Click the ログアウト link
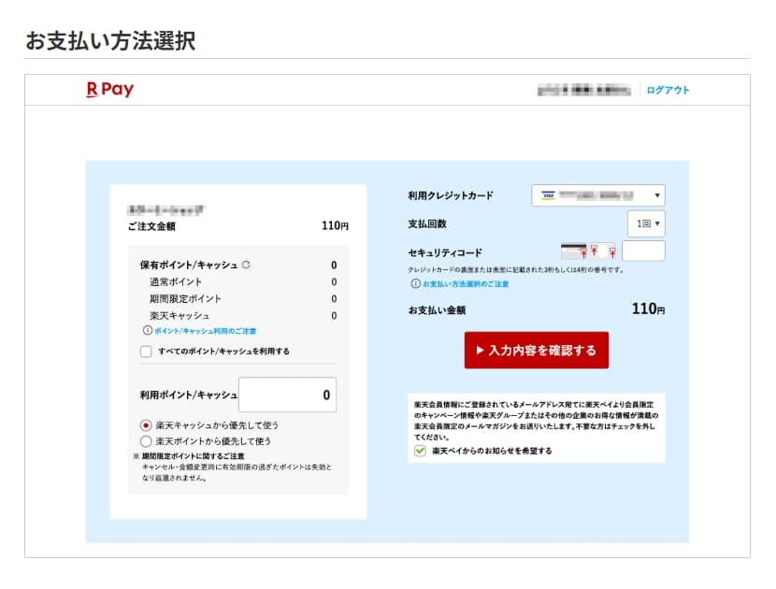The width and height of the screenshot is (776, 589). [x=669, y=89]
